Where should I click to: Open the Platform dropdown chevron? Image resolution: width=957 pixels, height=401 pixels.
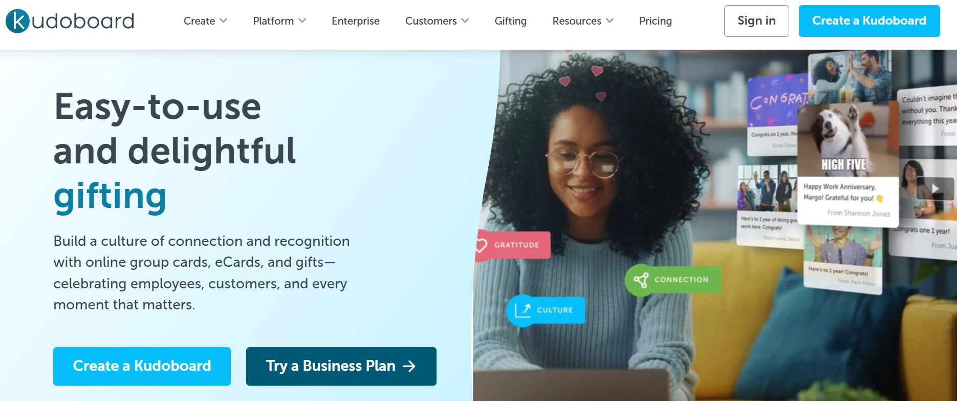click(x=302, y=21)
